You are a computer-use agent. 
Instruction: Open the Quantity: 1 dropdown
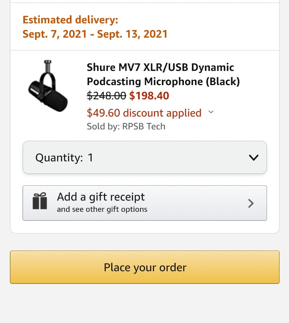click(x=145, y=158)
